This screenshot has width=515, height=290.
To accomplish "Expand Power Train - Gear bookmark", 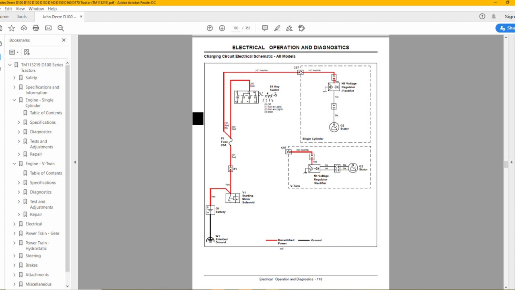I will tap(14, 233).
